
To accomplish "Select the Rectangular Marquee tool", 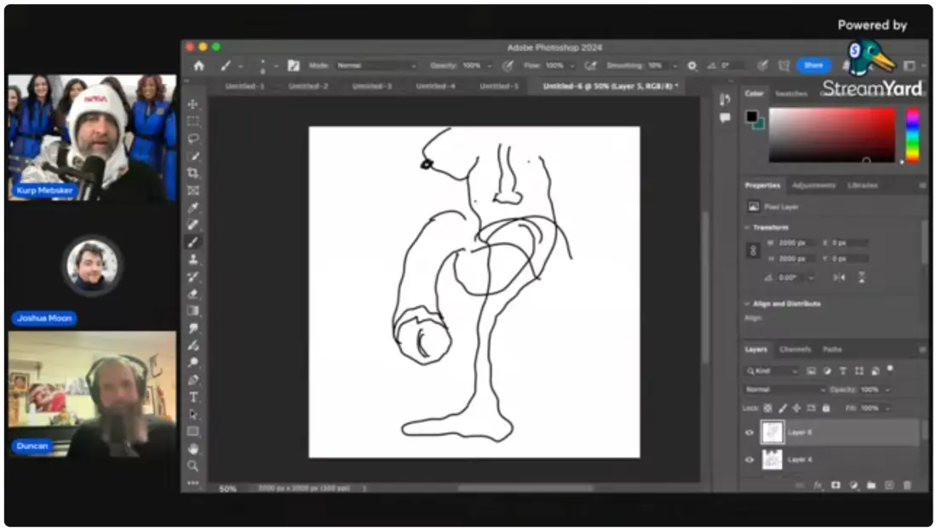I will 192,121.
